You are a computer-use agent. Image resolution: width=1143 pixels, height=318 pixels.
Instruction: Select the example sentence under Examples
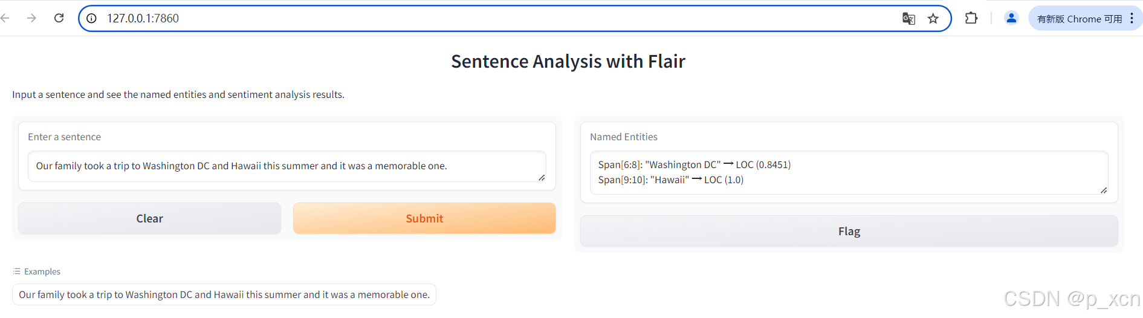coord(224,294)
